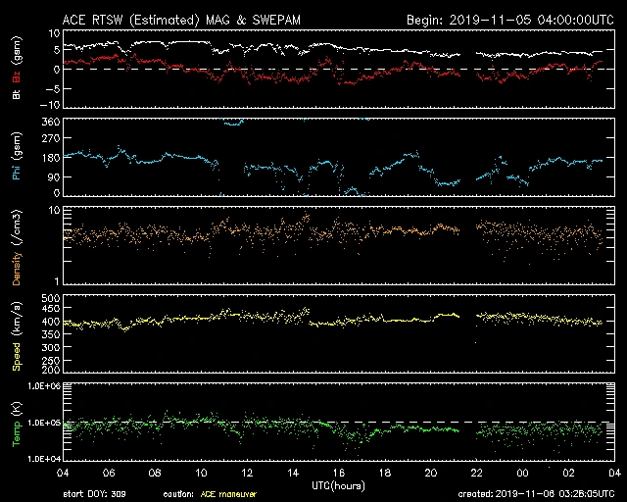Click the 'created' timestamp in the footer
The height and width of the screenshot is (502, 627).
535,492
